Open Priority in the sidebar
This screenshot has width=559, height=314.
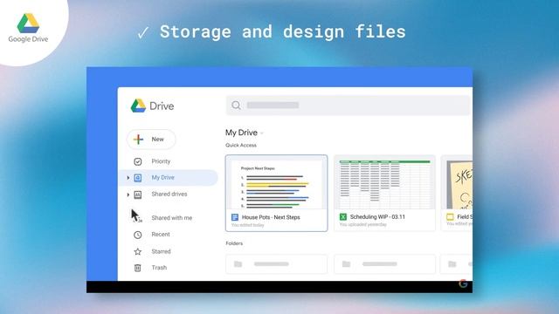point(161,161)
